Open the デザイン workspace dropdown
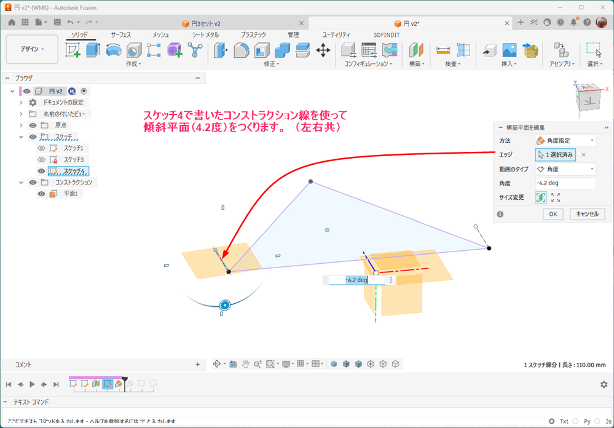The height and width of the screenshot is (428, 614). click(x=32, y=49)
